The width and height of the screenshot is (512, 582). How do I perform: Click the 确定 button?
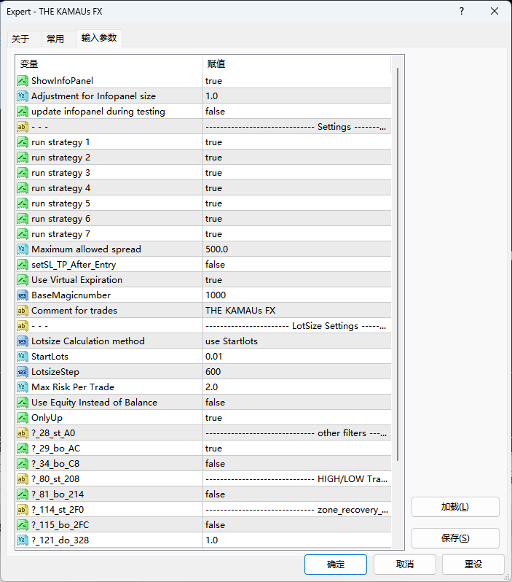click(336, 564)
